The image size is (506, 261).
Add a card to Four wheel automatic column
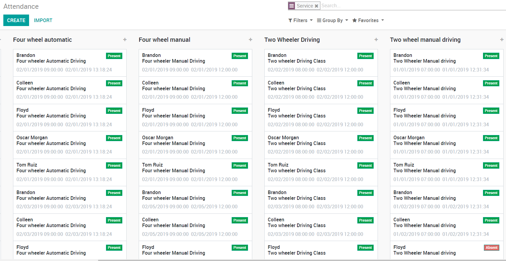(125, 40)
